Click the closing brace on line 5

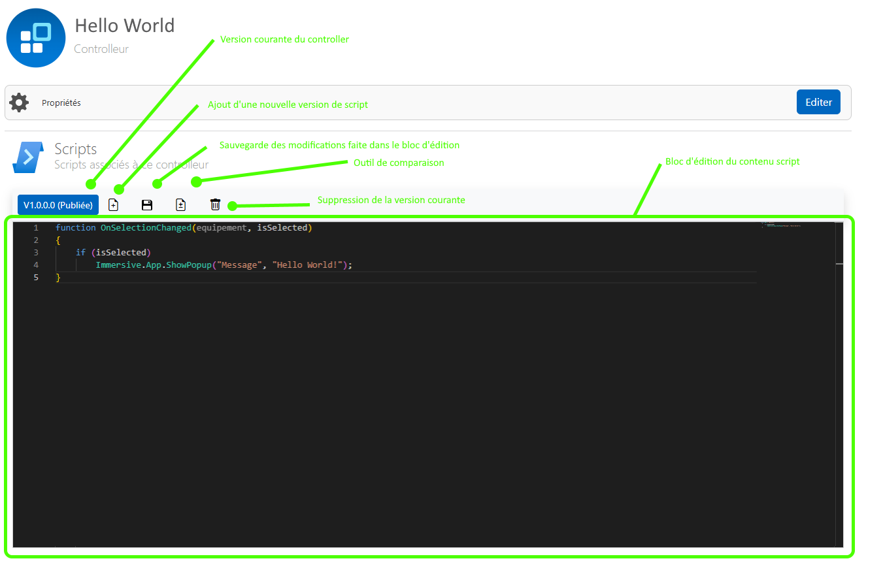point(58,277)
